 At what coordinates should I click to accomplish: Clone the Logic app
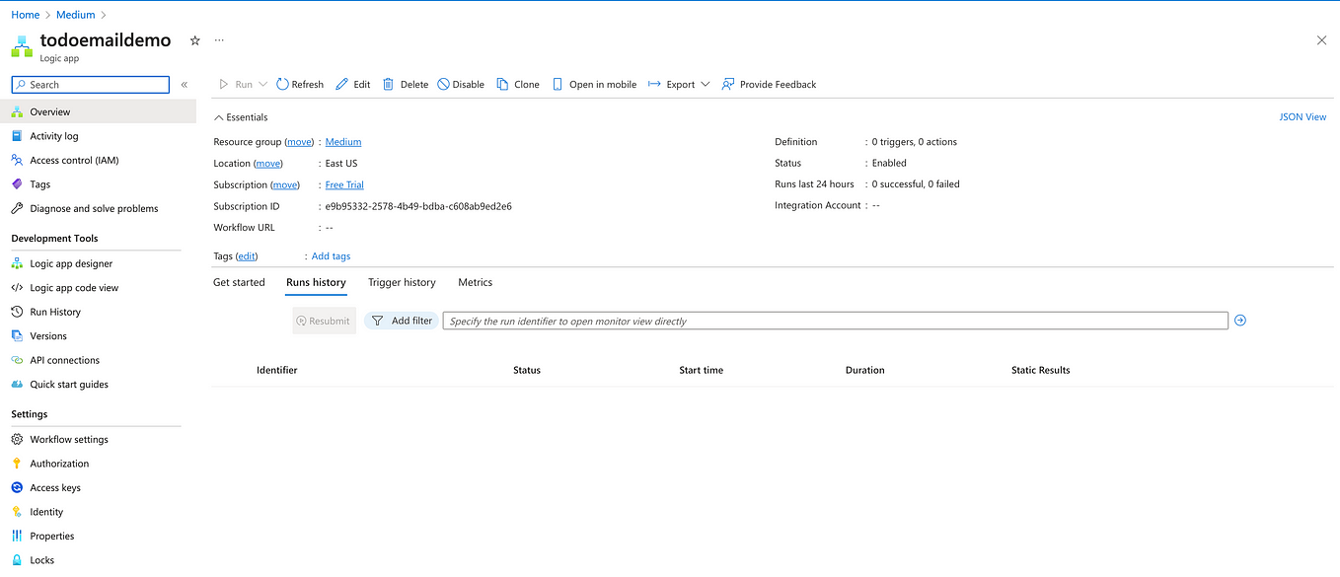click(x=518, y=85)
